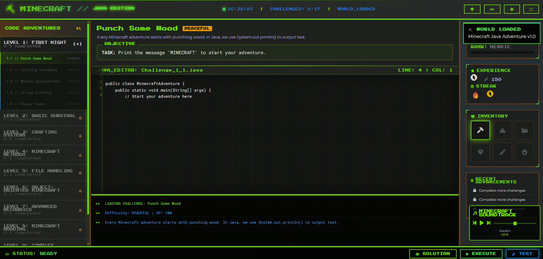Click the pickaxe icon in World Loaded notice
Image resolution: width=543 pixels, height=259 pixels.
pos(471,29)
